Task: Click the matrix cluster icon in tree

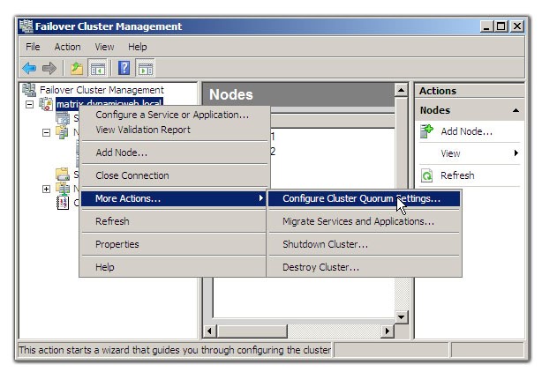Action: point(46,104)
